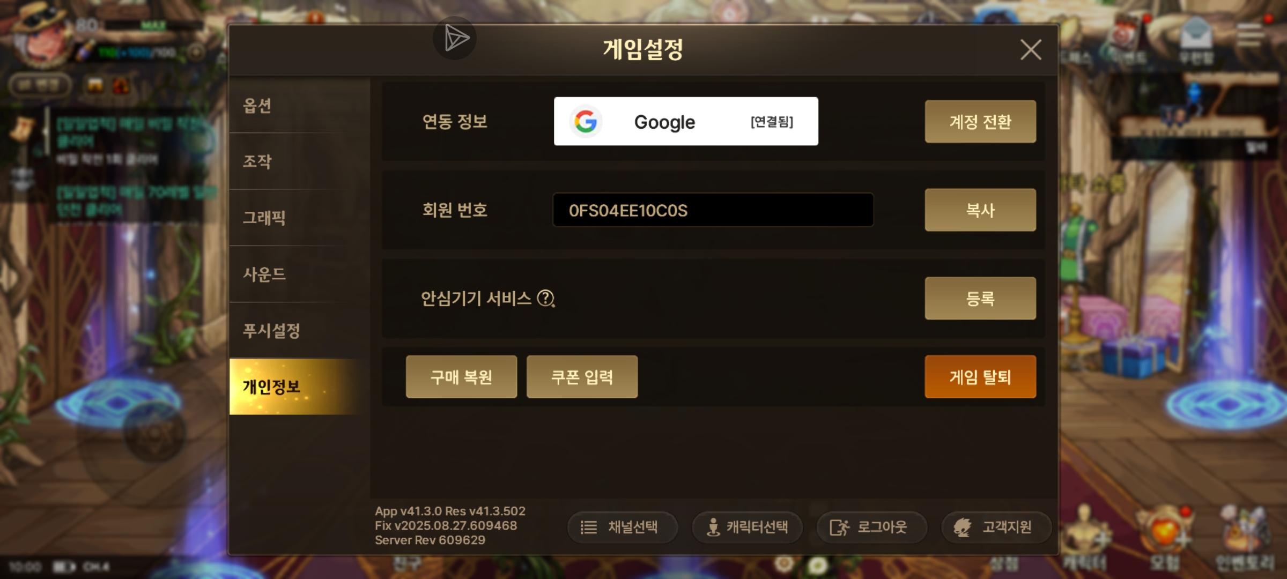Open 채널선택 channel list button
This screenshot has width=1287, height=579.
point(622,528)
